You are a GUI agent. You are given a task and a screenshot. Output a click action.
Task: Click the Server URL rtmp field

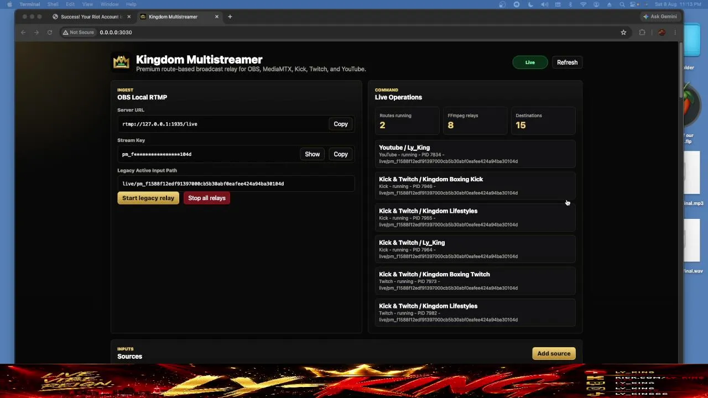click(222, 124)
